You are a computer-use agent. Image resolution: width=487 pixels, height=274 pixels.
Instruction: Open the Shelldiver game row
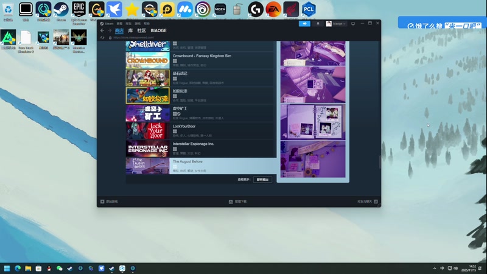pyautogui.click(x=200, y=46)
